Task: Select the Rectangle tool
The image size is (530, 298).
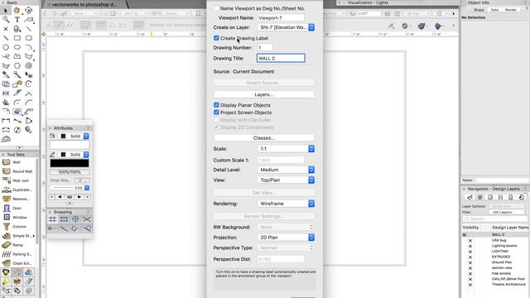Action: tap(17, 38)
